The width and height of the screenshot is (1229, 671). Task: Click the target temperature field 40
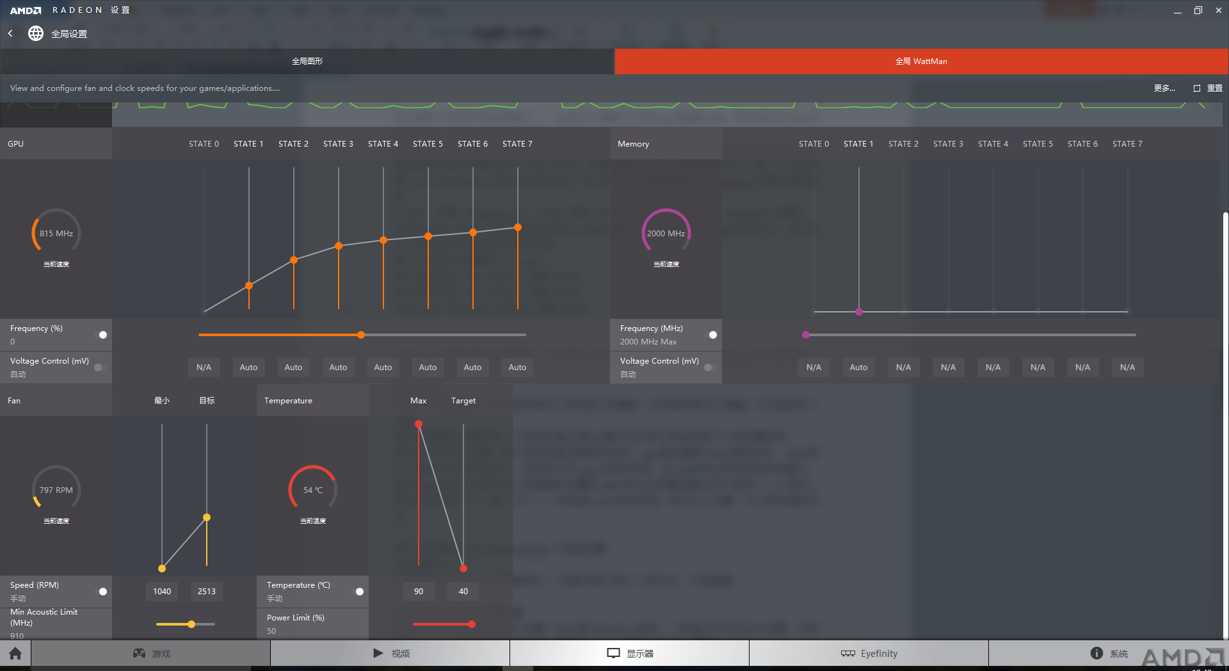pyautogui.click(x=463, y=592)
